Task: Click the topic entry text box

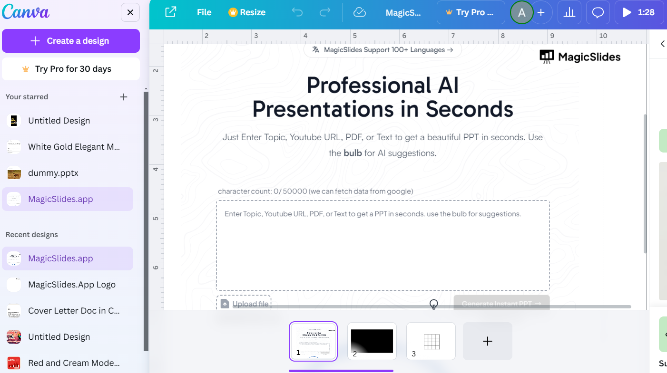Action: (x=383, y=245)
